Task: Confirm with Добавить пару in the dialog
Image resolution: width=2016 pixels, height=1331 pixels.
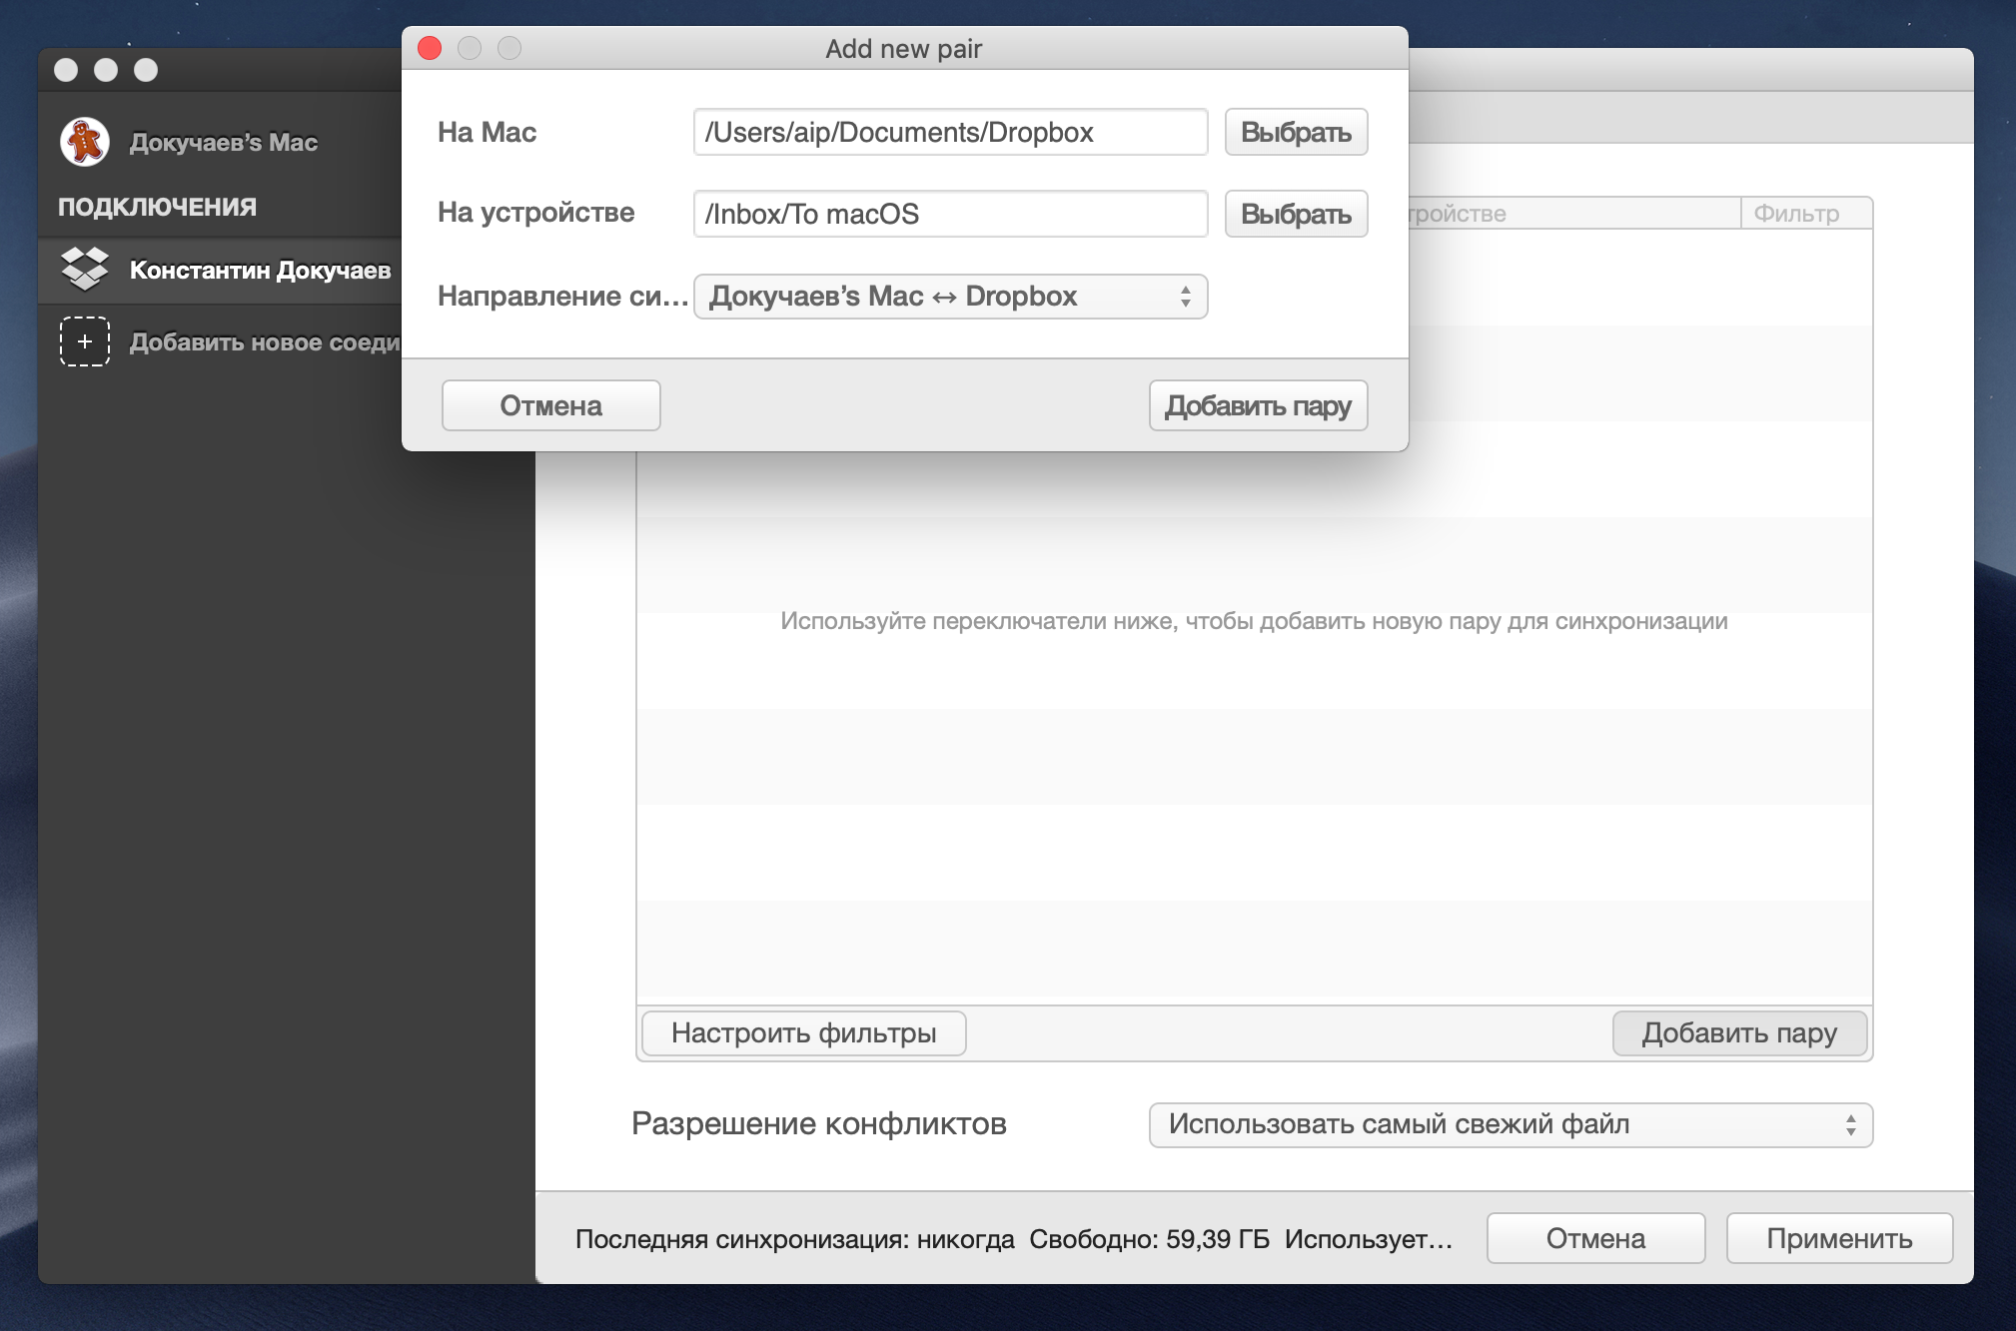Action: tap(1257, 405)
